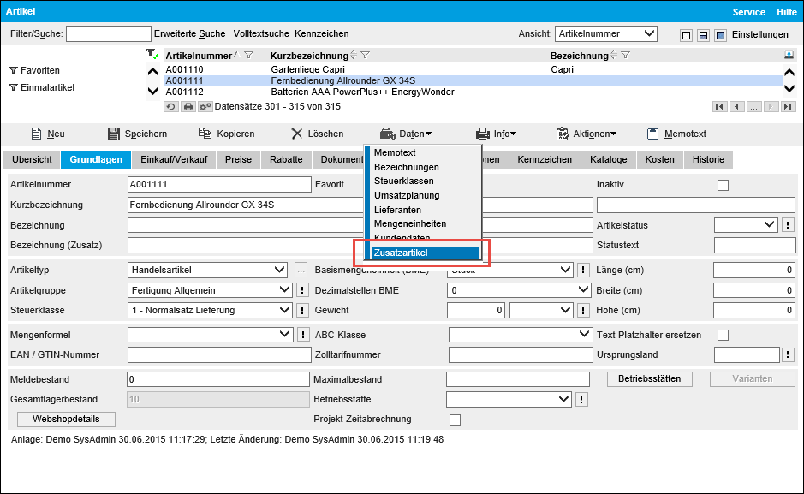This screenshot has height=494, width=804.
Task: Click the Favoriten filter funnel icon
Action: pos(14,70)
